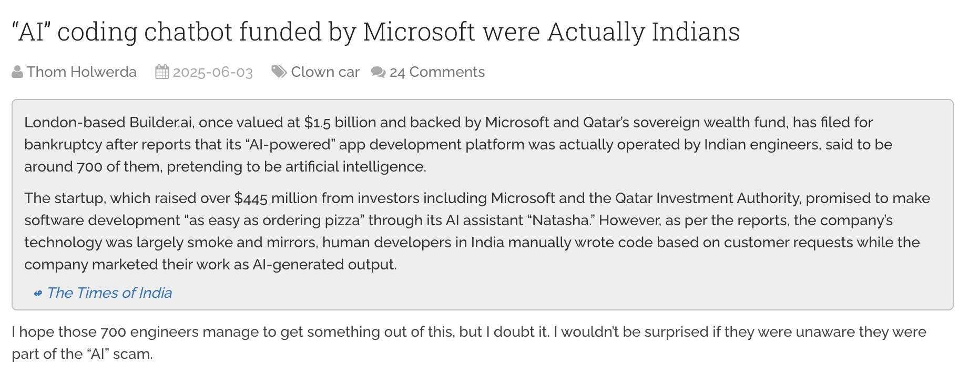979x382 pixels.
Task: Click the speech bubbles comments icon
Action: tap(378, 72)
